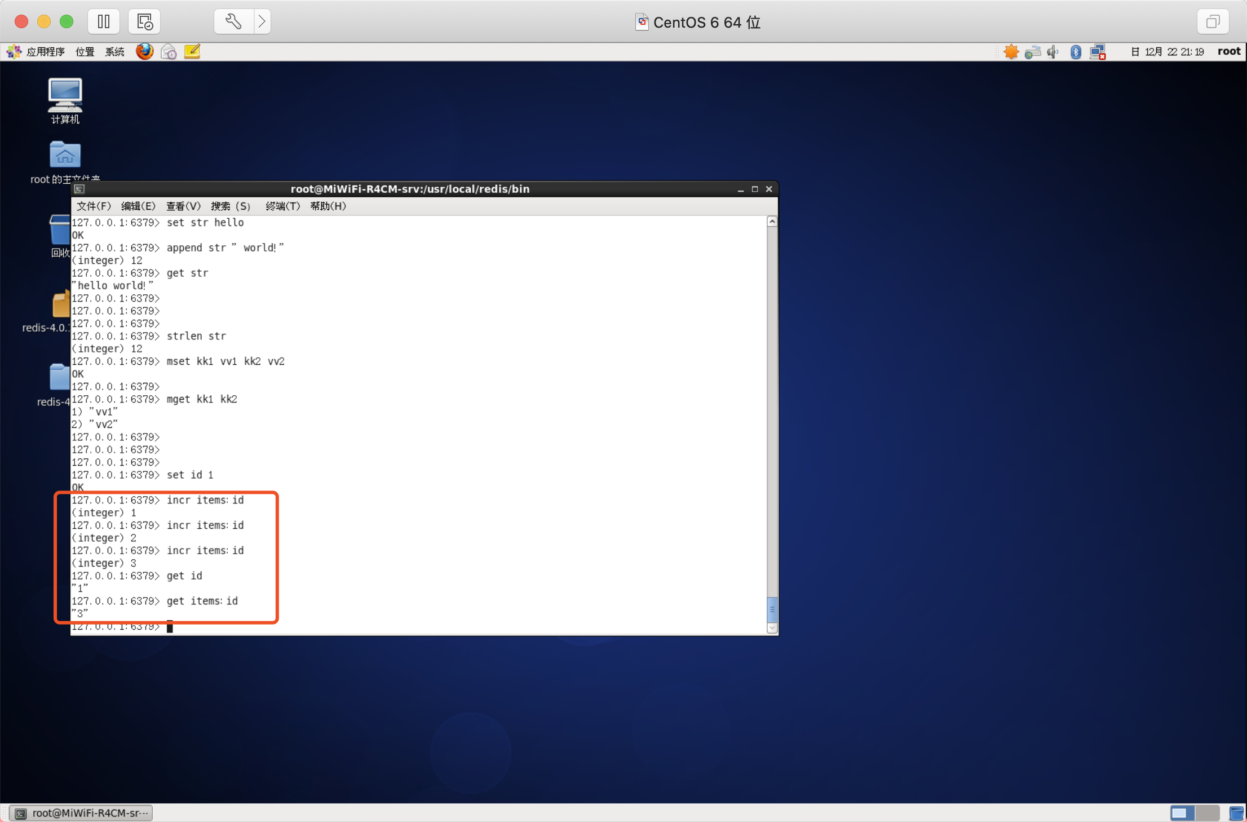1247x822 pixels.
Task: Click the VM pause button
Action: click(104, 21)
